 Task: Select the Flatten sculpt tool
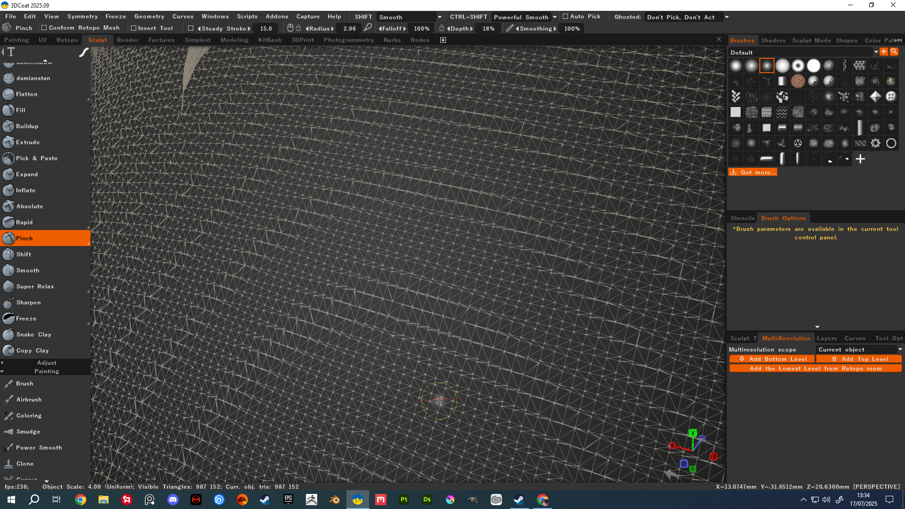click(x=26, y=94)
